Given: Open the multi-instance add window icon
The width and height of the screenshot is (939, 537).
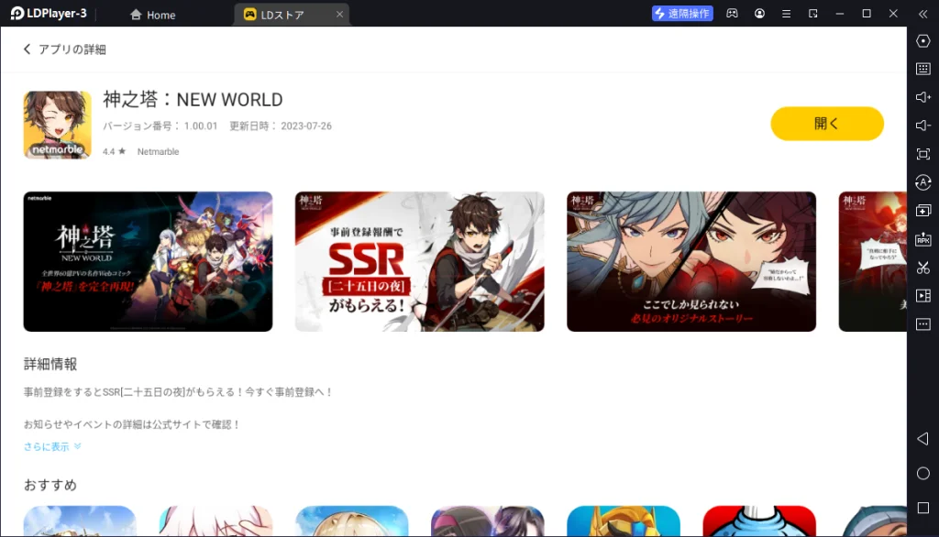Looking at the screenshot, I should click(922, 211).
